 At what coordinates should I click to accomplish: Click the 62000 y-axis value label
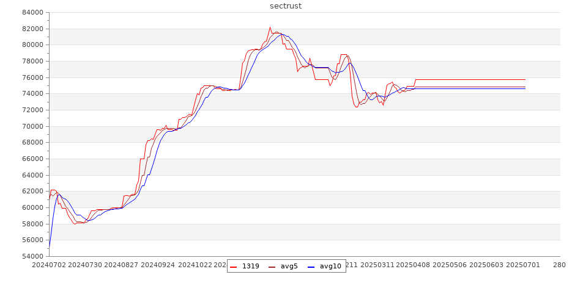(x=31, y=191)
